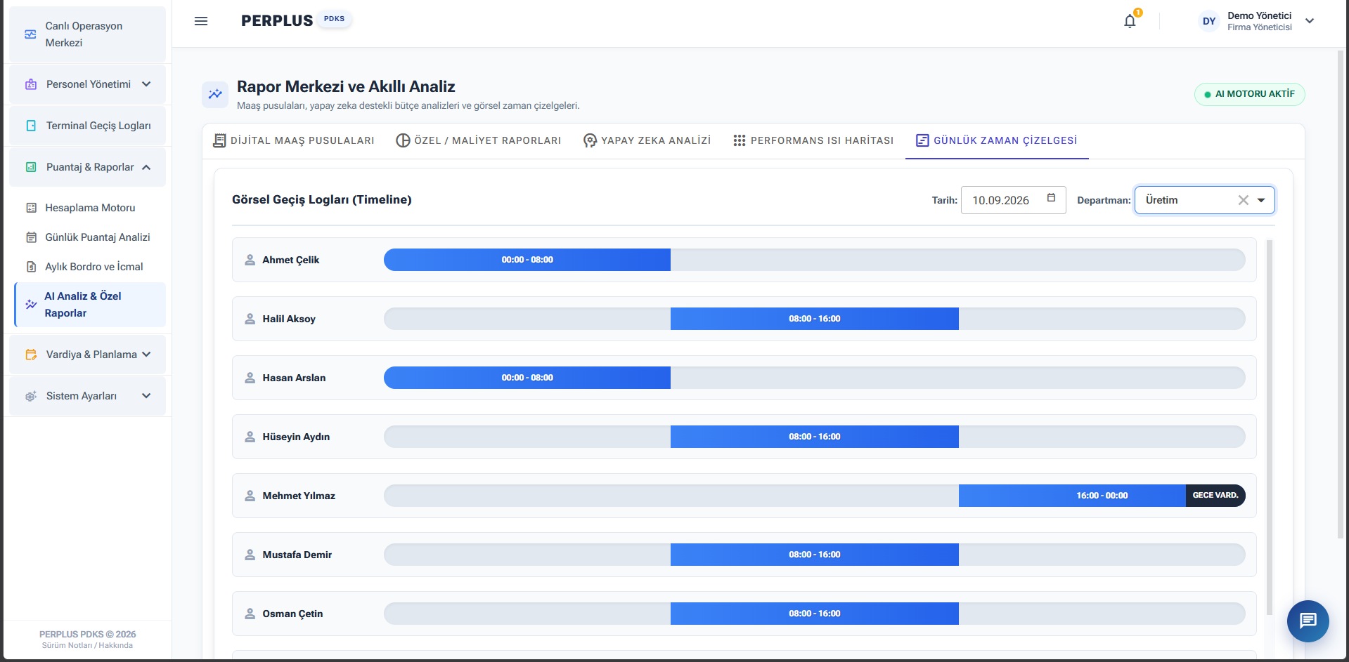Image resolution: width=1349 pixels, height=662 pixels.
Task: Click Mustafa Demir's 08:00 - 16:00 shift bar
Action: point(815,555)
